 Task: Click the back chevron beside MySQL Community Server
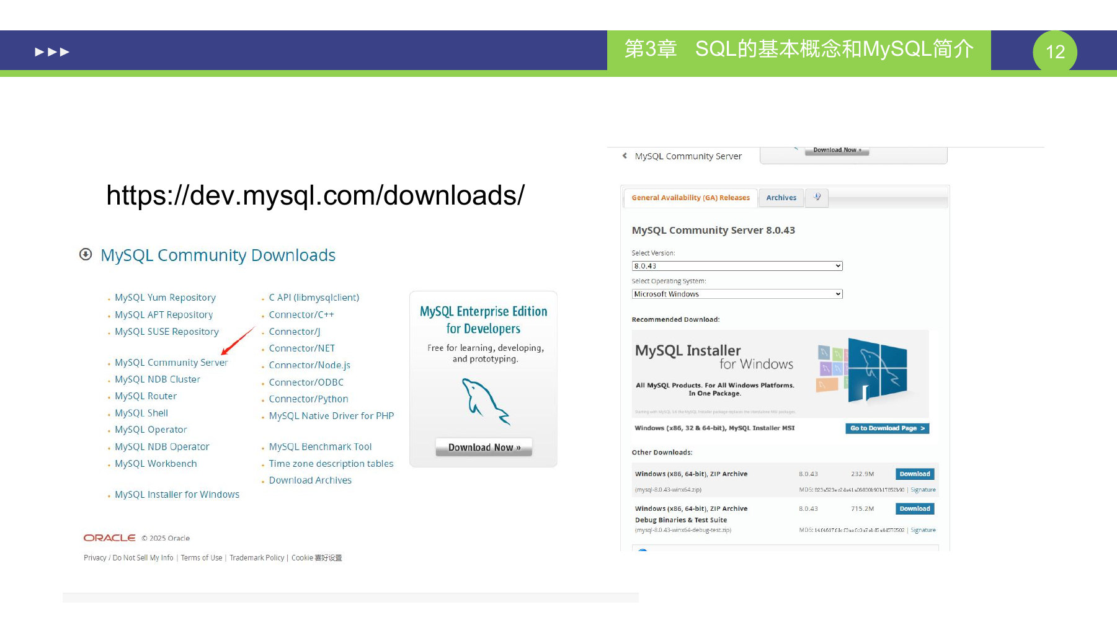pyautogui.click(x=625, y=156)
